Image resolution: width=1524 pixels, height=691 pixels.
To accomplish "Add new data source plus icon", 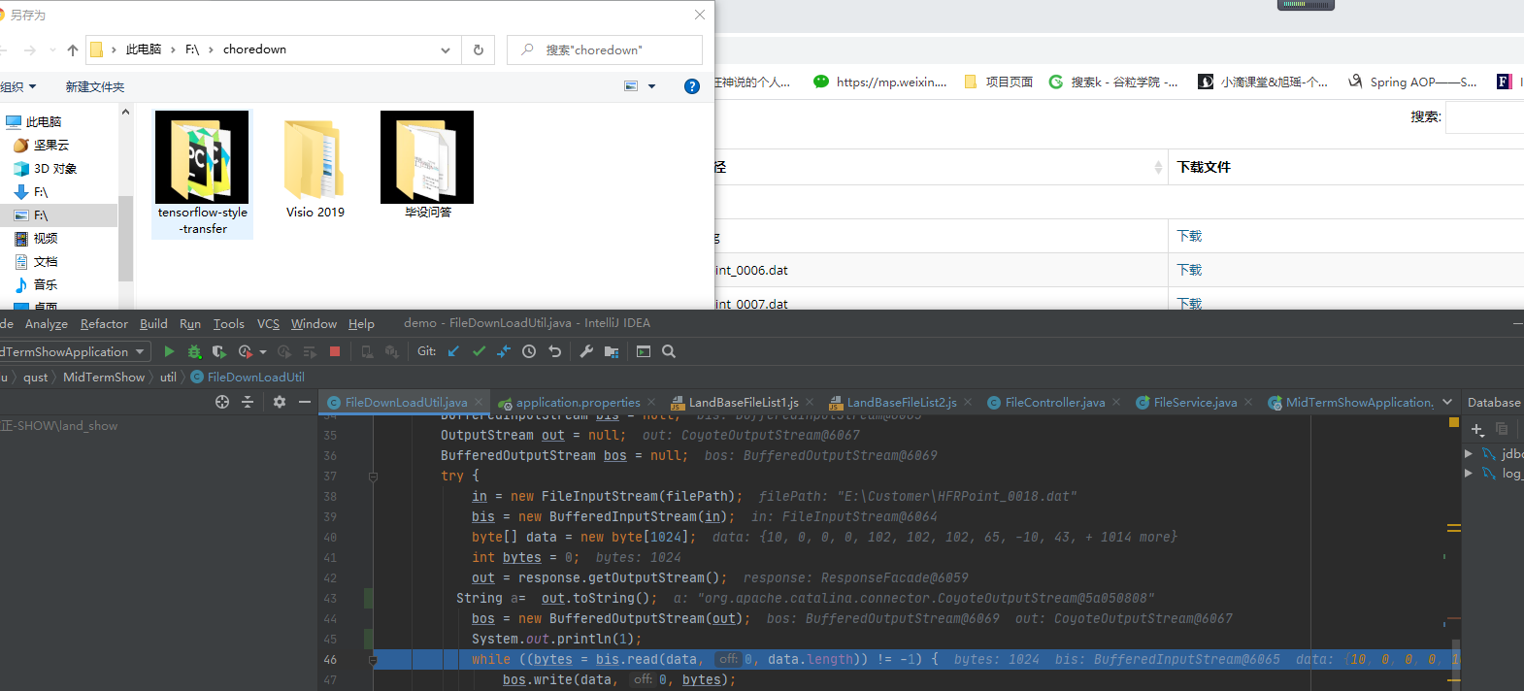I will 1477,429.
